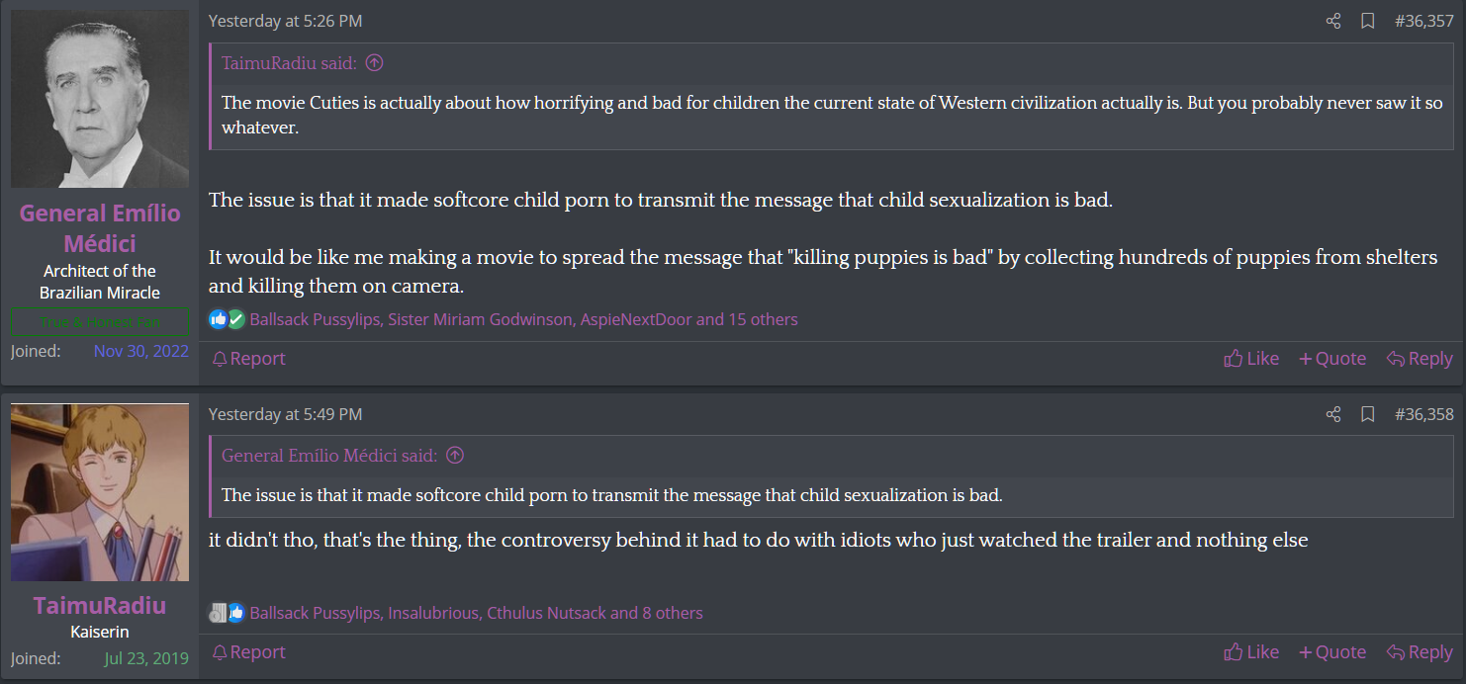The height and width of the screenshot is (684, 1466).
Task: Click share icon on post #36,358
Action: coord(1333,414)
